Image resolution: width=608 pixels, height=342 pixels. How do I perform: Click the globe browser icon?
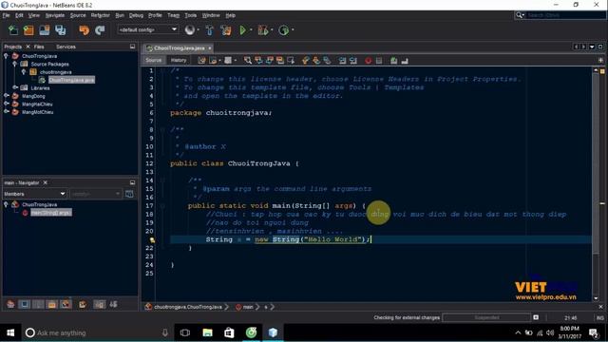[x=190, y=29]
